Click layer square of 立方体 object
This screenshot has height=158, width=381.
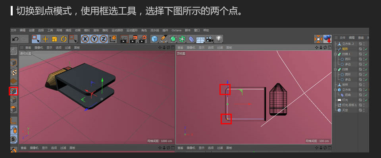360,89
